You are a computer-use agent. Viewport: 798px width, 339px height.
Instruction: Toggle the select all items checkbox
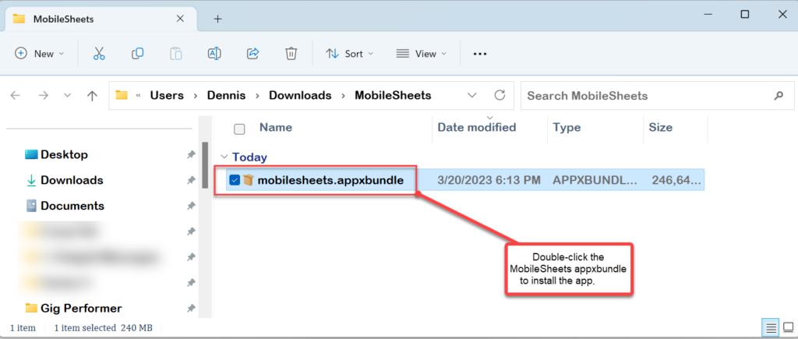point(239,129)
